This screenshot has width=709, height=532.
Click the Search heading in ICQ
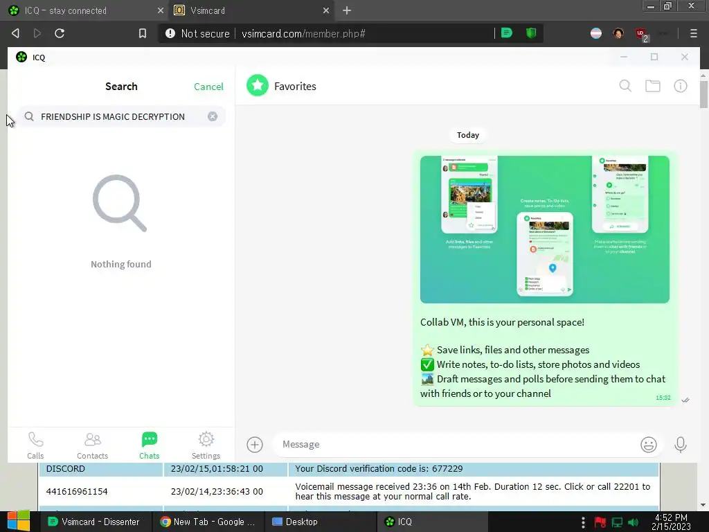pyautogui.click(x=121, y=87)
